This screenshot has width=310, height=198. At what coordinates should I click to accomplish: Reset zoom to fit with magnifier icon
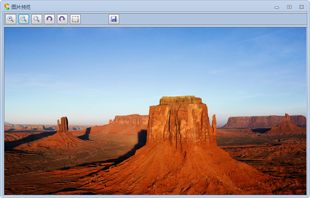(37, 19)
